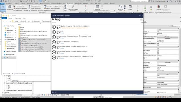
Task: Click Стадии ribbon button
Action: [130, 8]
